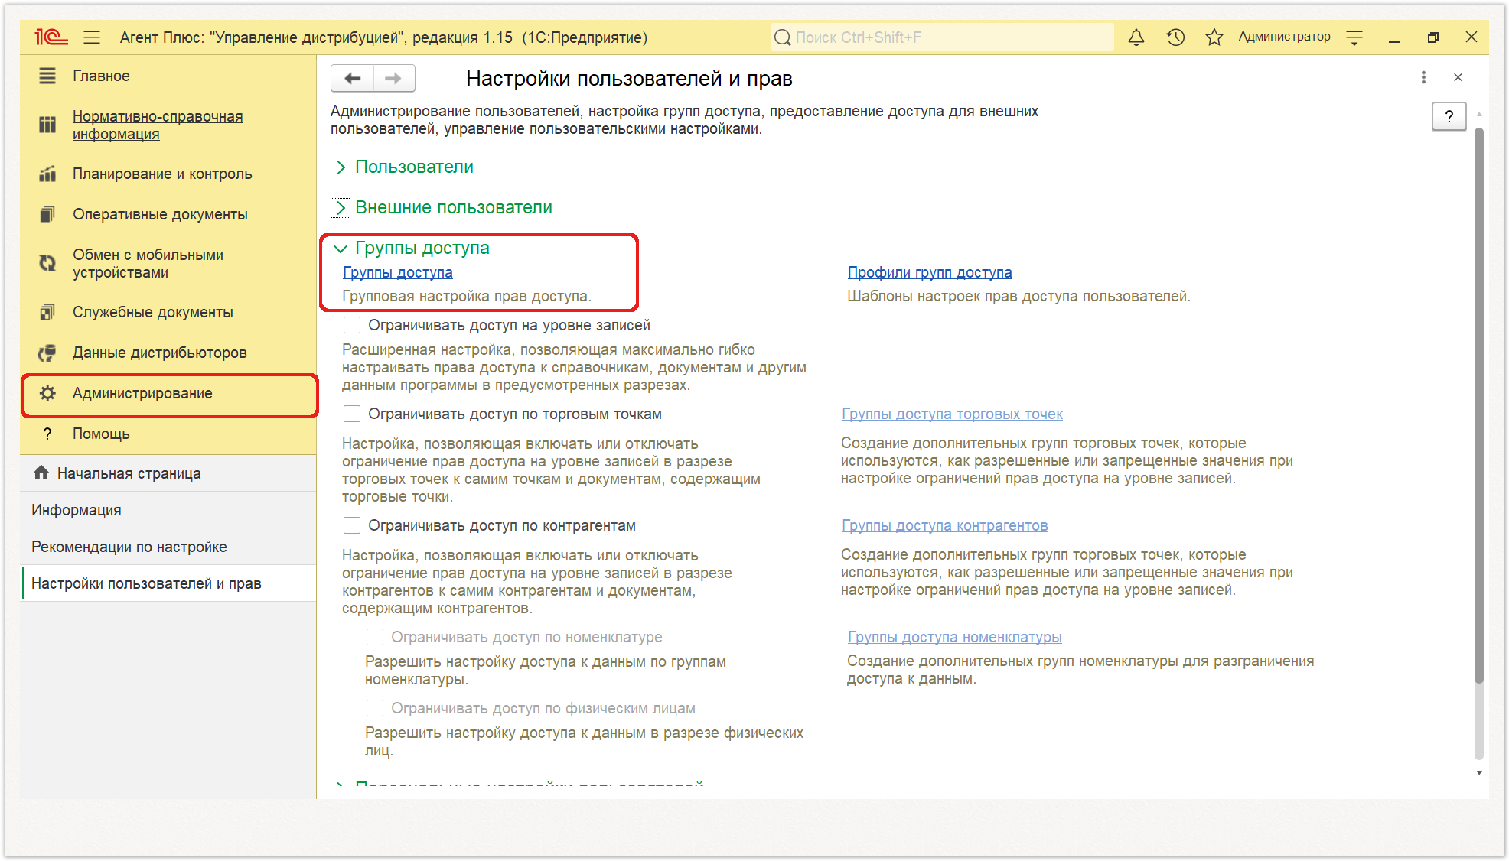The image size is (1509, 861).
Task: Open favorites star icon
Action: pos(1214,37)
